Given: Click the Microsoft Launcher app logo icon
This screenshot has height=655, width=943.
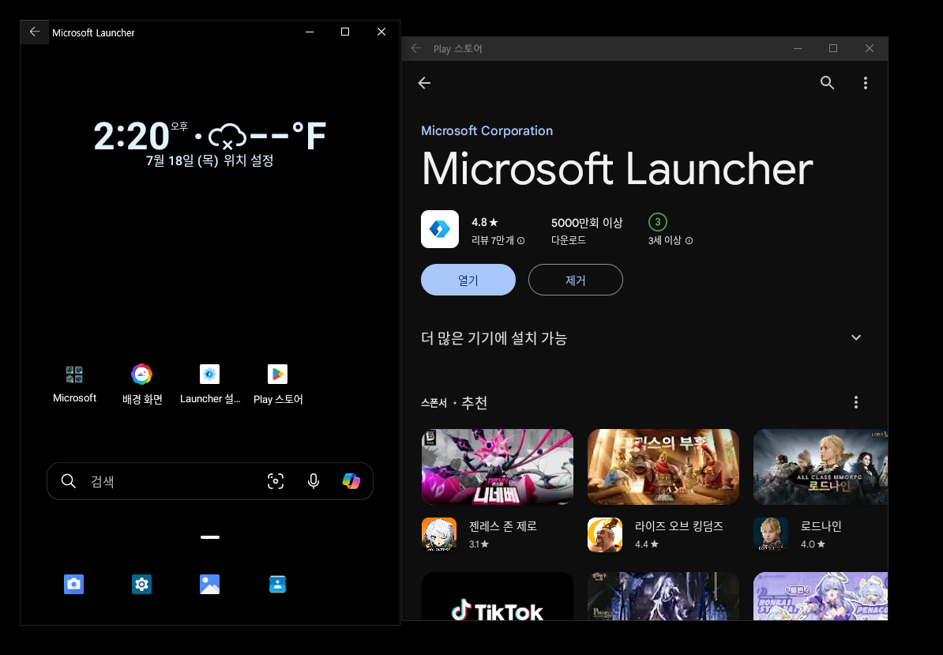Looking at the screenshot, I should [x=440, y=229].
